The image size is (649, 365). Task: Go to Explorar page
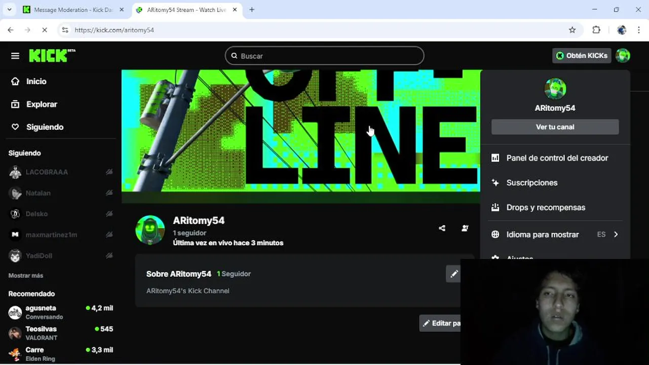tap(42, 104)
